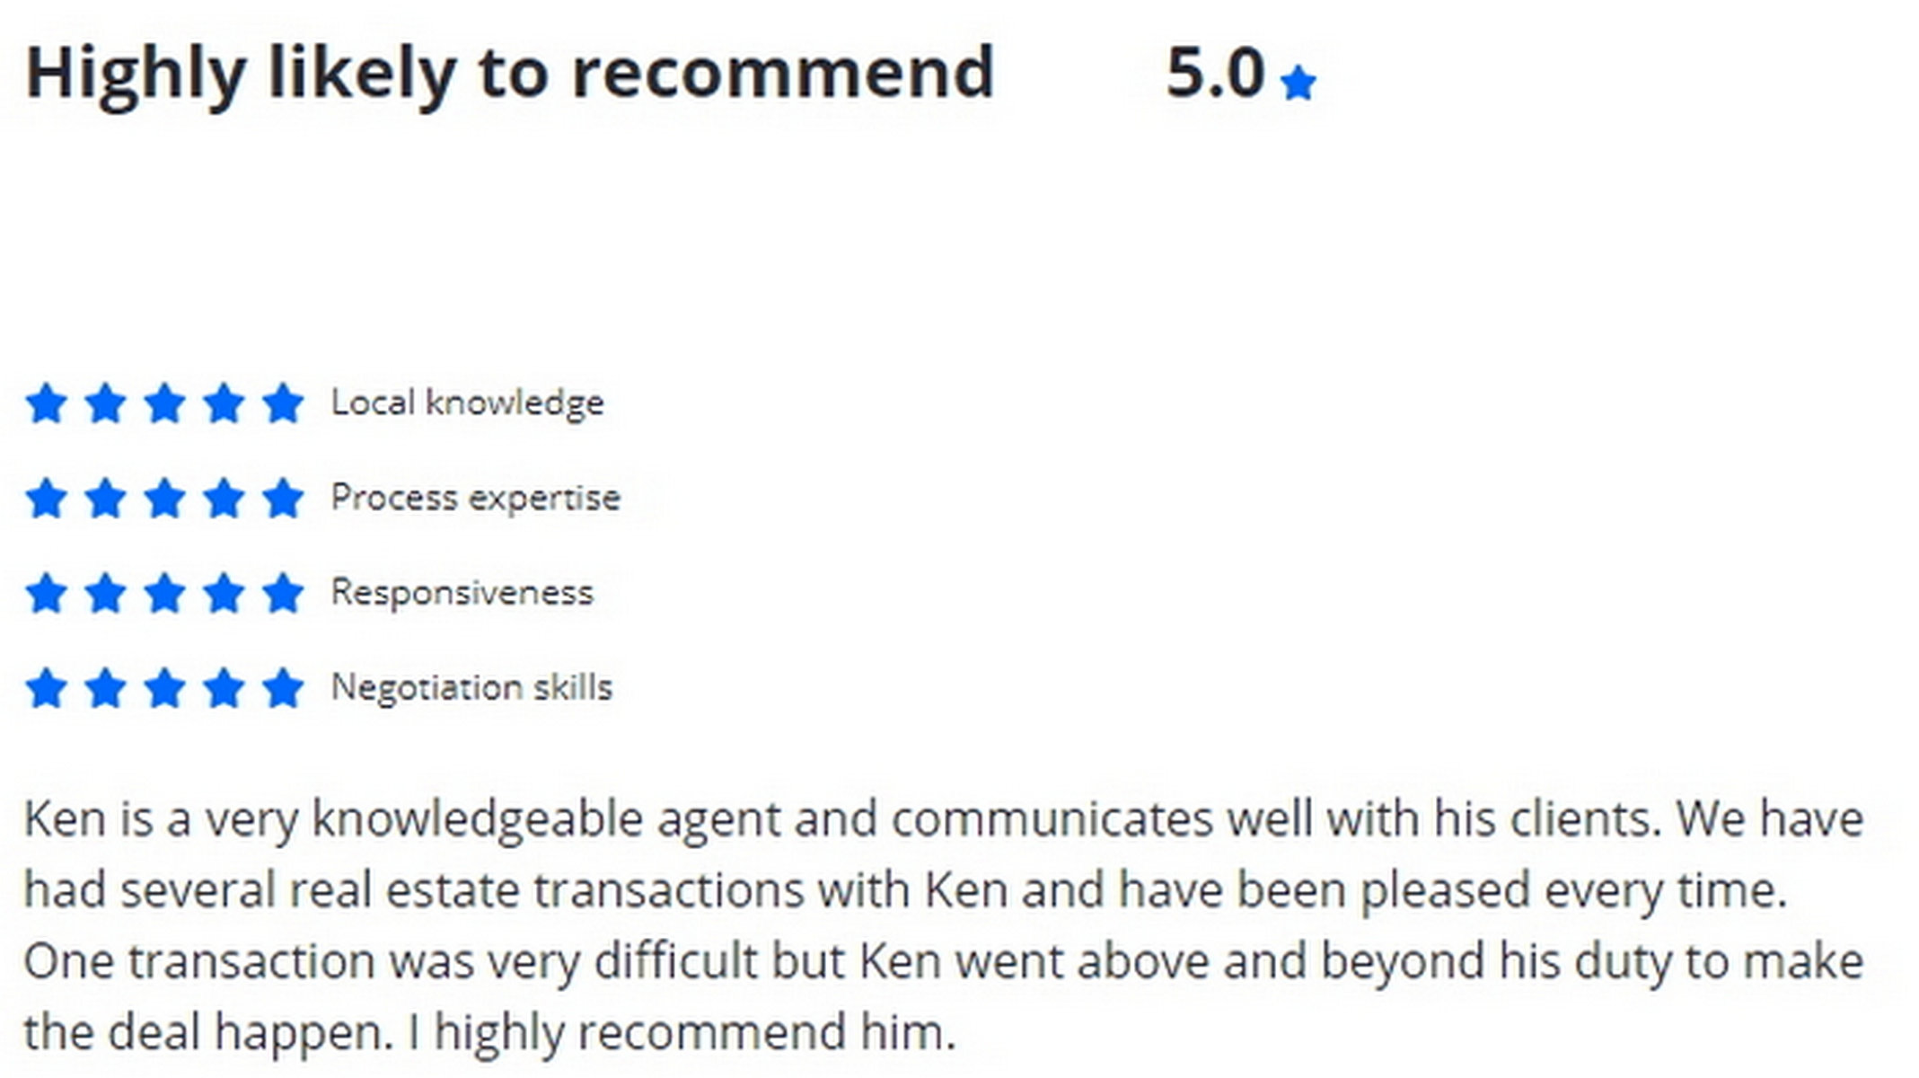Click the first star for Negotiation skills
Image resolution: width=1919 pixels, height=1078 pixels.
click(x=47, y=689)
